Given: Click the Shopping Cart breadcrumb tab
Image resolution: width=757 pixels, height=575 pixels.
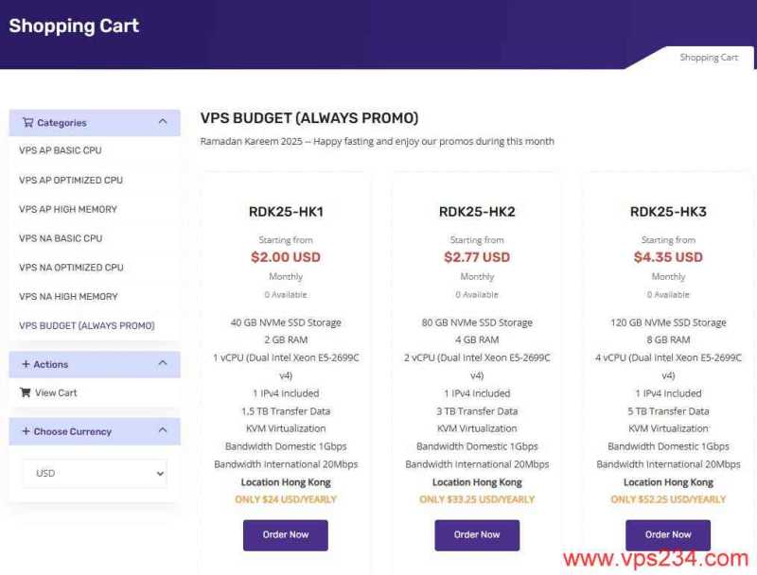Looking at the screenshot, I should [x=709, y=58].
